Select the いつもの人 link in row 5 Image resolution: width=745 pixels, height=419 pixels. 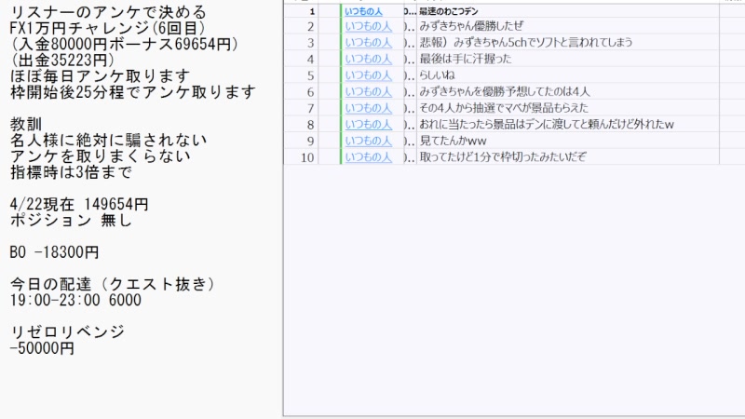pos(368,75)
